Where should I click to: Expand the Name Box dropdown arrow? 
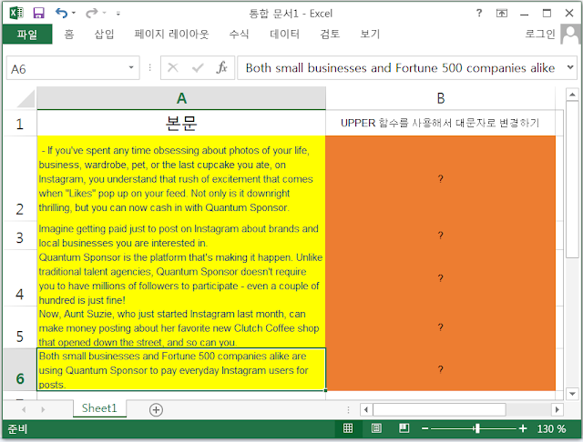[x=131, y=67]
